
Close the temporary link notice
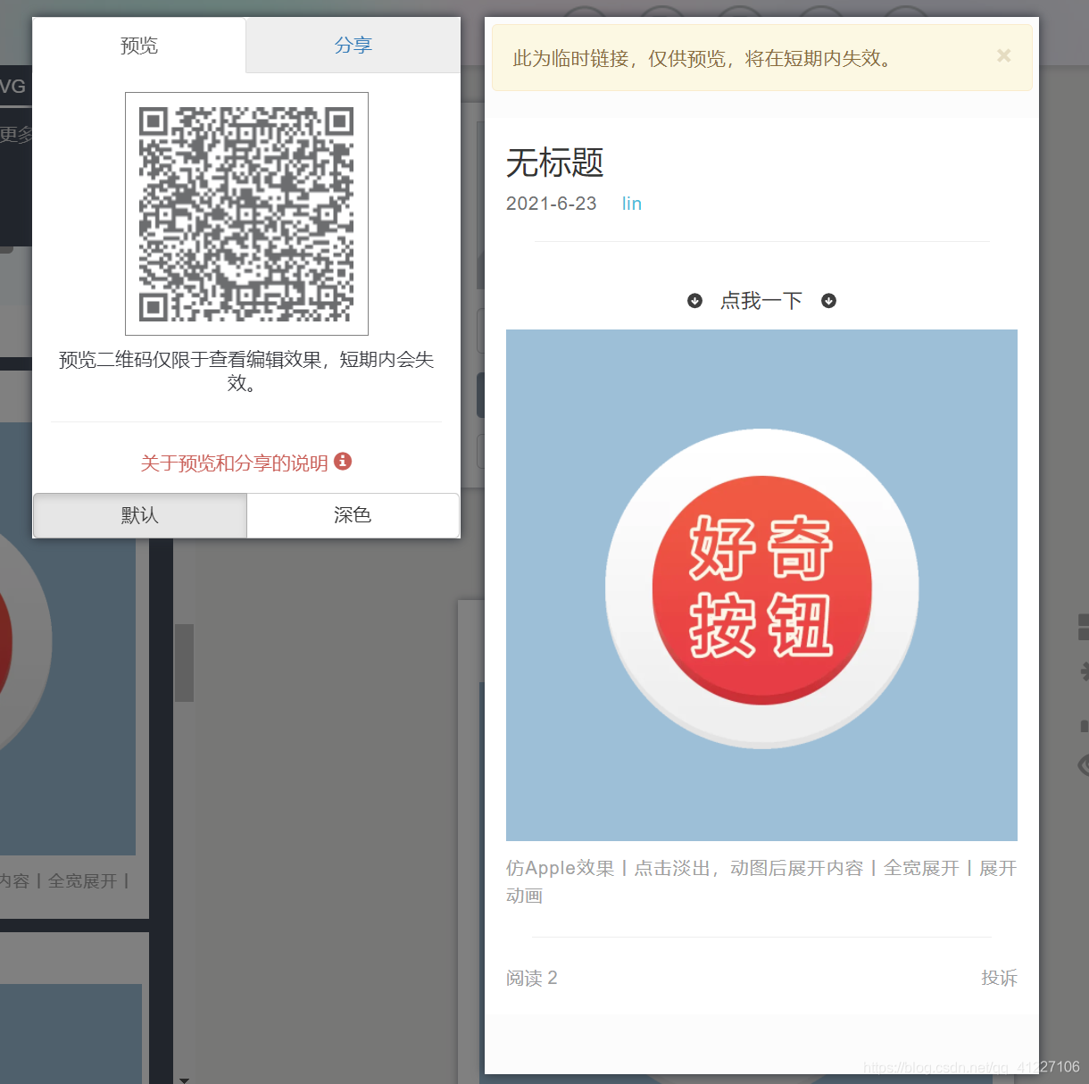[x=1004, y=56]
